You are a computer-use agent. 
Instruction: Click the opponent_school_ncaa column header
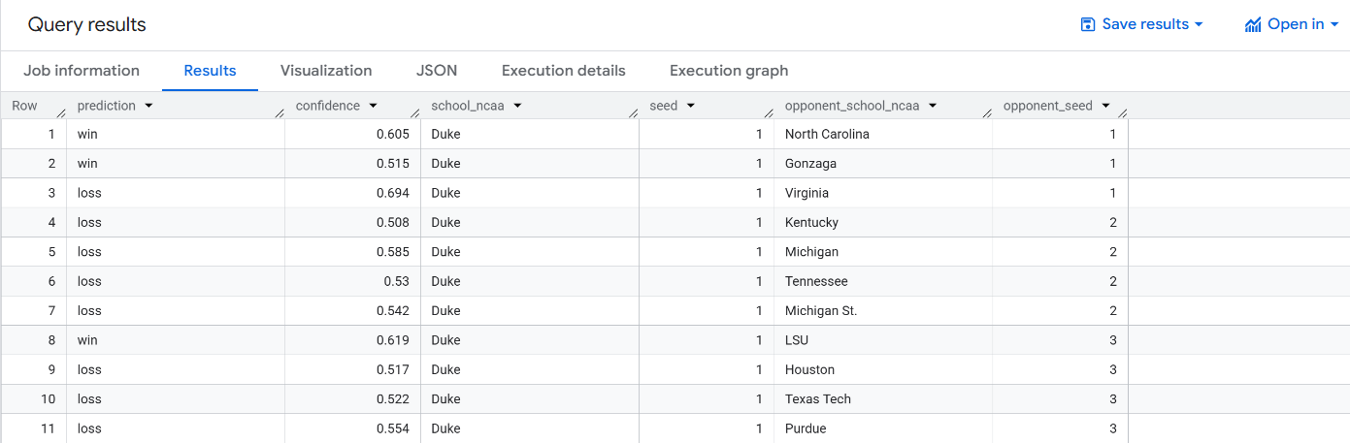click(853, 106)
